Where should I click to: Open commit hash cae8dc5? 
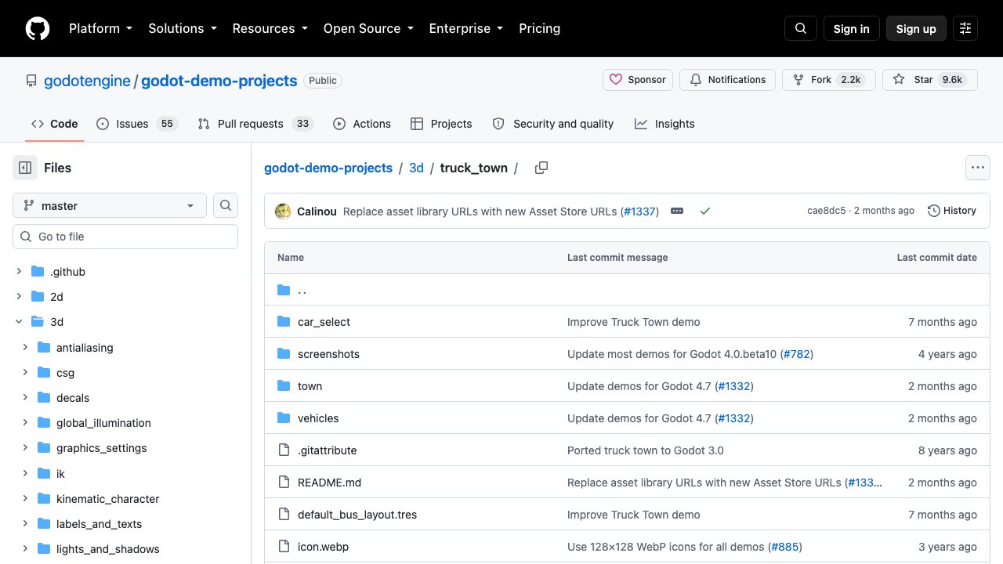[827, 211]
